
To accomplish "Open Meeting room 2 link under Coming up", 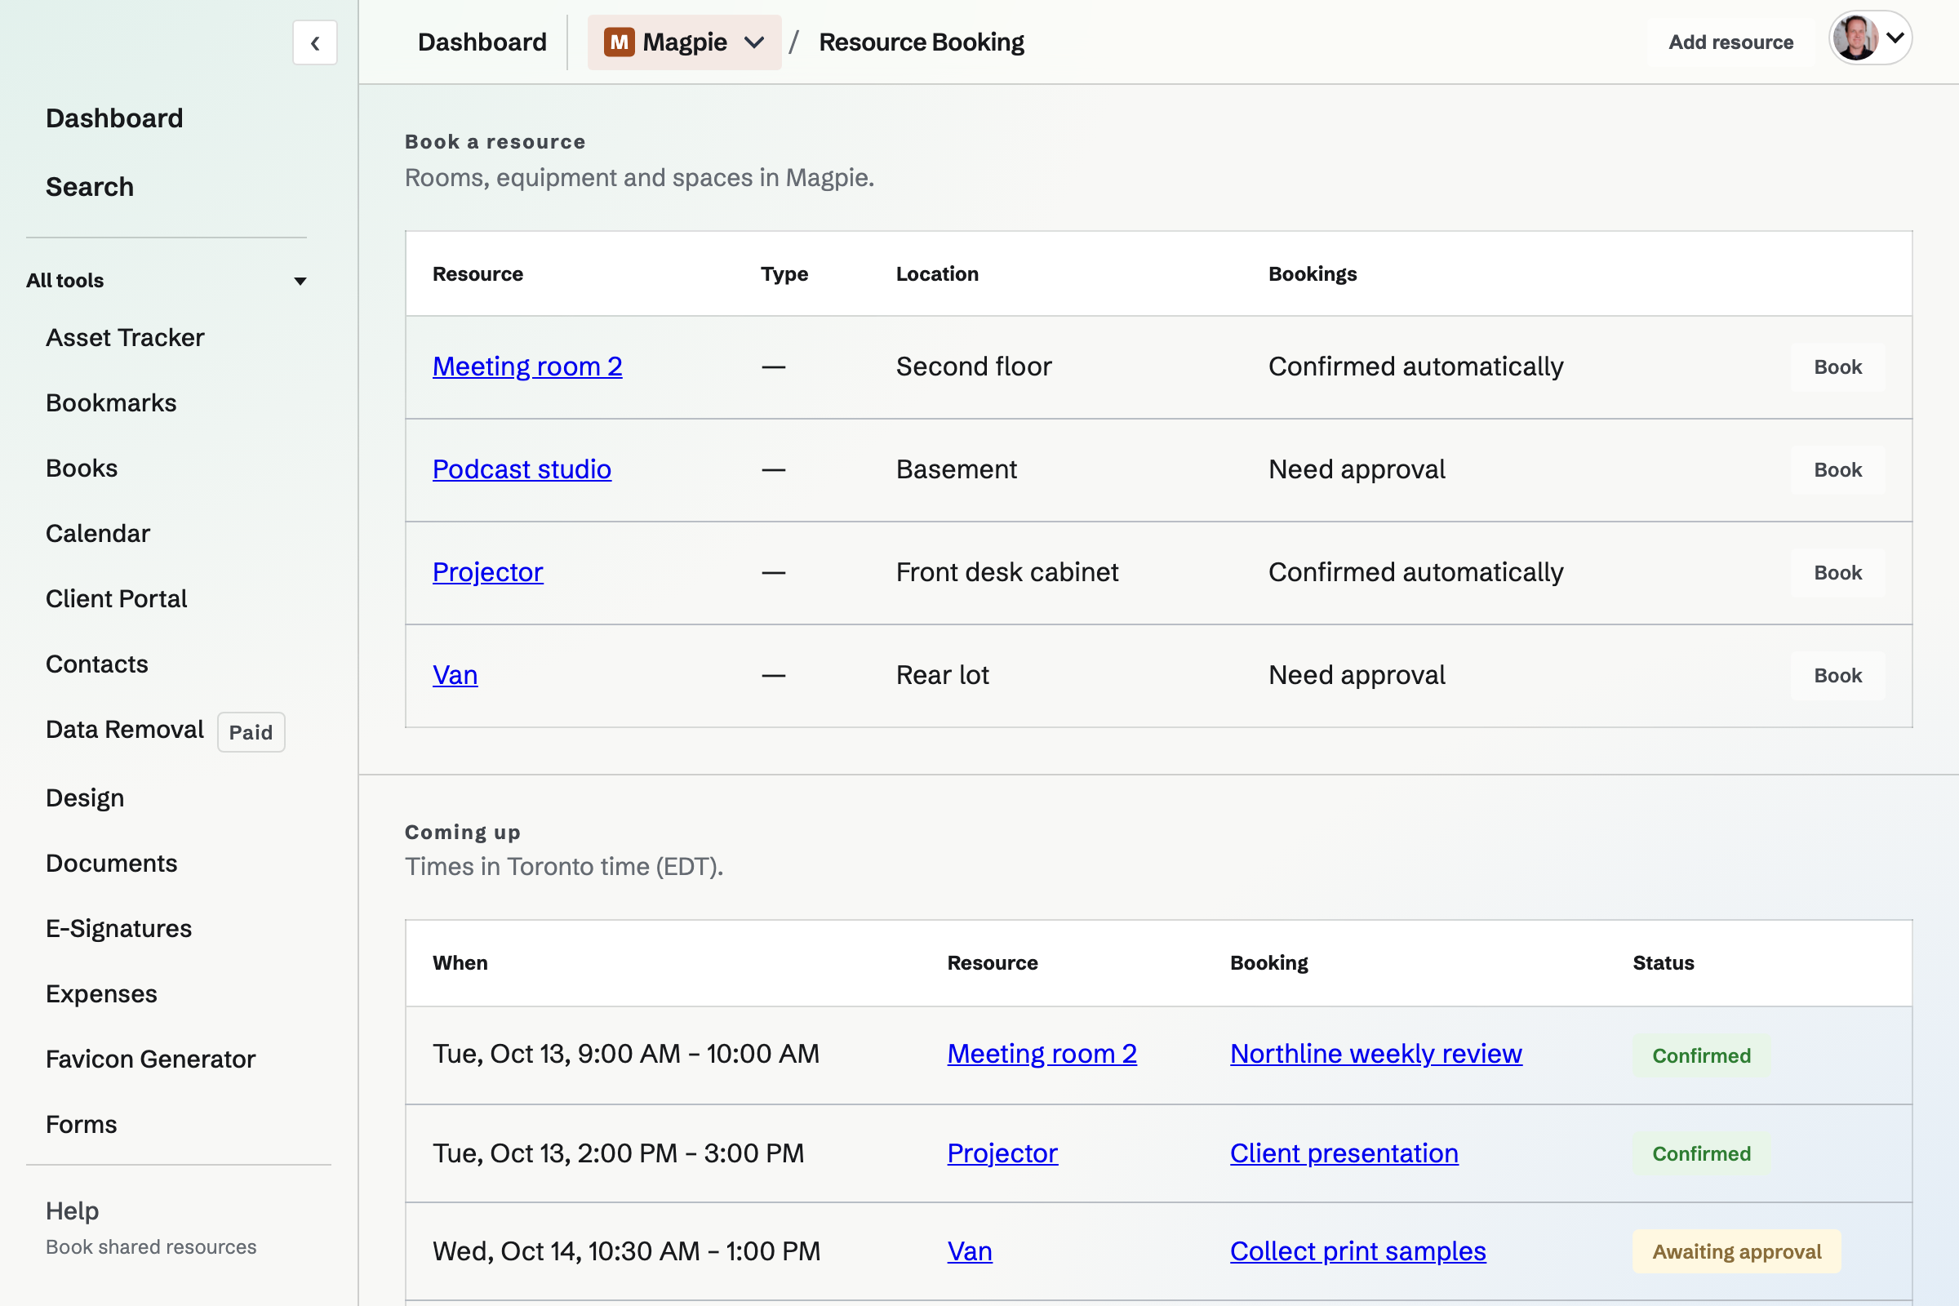I will coord(1042,1054).
